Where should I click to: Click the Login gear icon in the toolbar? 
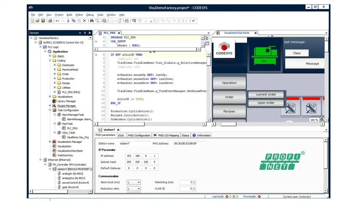(134, 21)
